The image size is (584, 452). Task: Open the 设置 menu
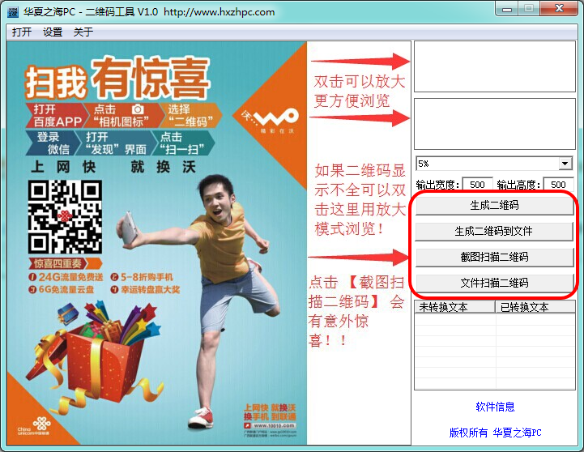coord(53,32)
